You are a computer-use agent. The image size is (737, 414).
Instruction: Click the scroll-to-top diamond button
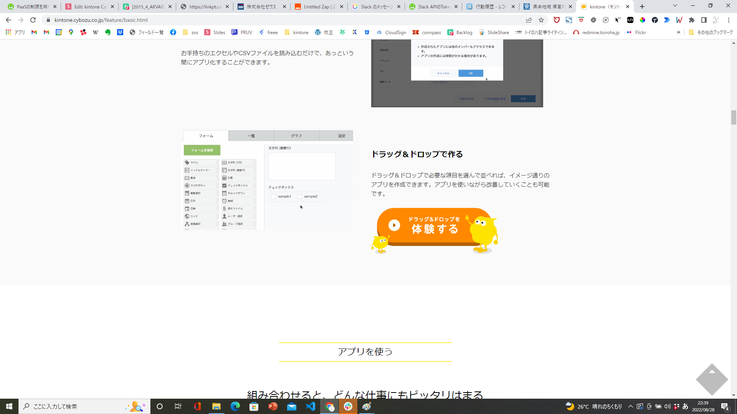coord(712,379)
